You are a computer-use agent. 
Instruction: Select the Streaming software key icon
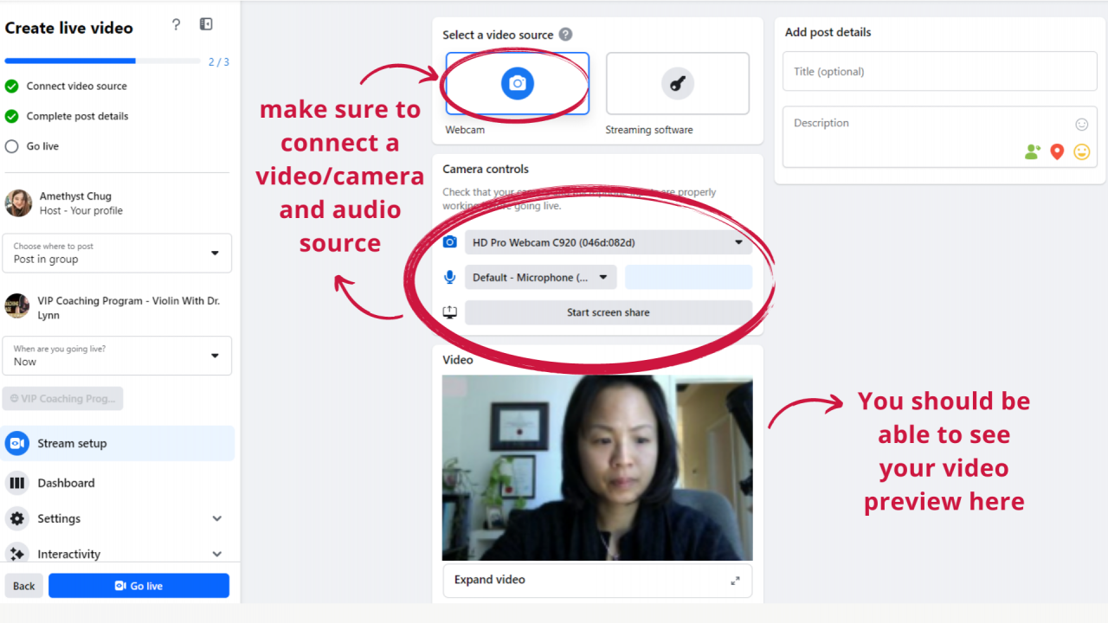coord(678,84)
